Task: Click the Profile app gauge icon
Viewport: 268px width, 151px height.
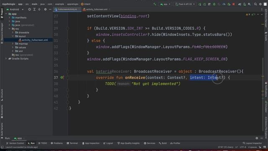Action: click(224, 4)
